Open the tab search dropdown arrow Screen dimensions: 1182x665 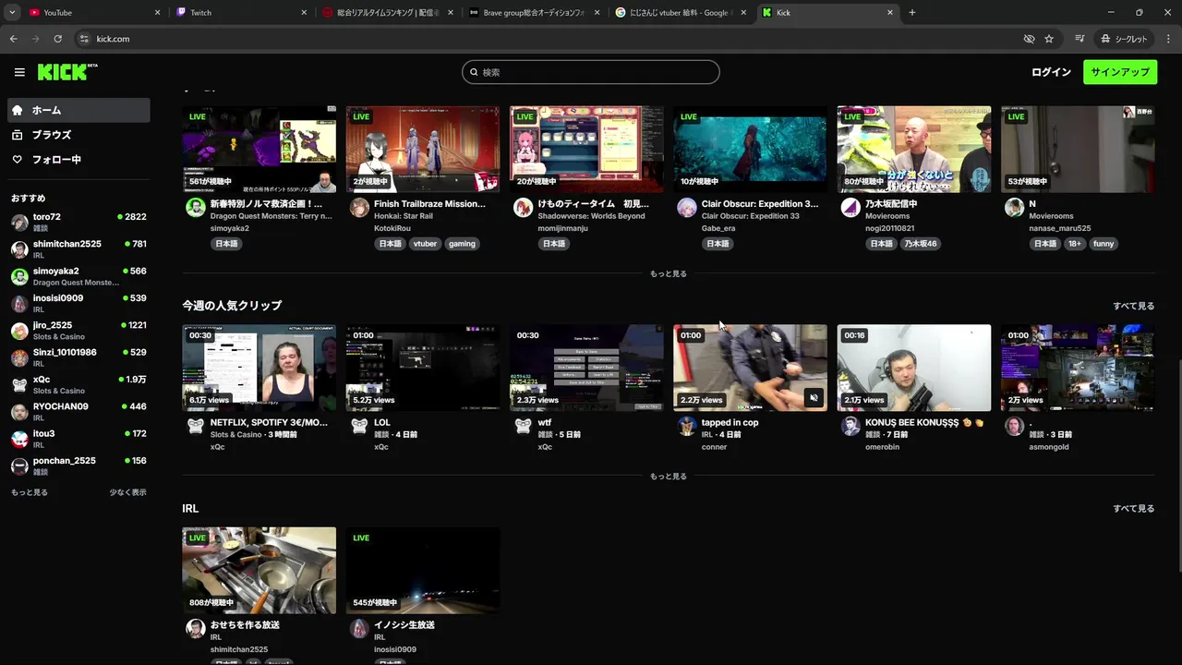click(x=12, y=12)
